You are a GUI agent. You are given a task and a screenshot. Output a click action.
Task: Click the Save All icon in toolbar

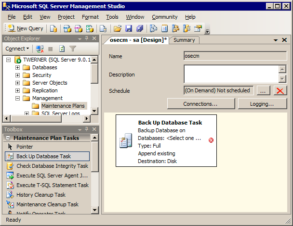point(139,28)
